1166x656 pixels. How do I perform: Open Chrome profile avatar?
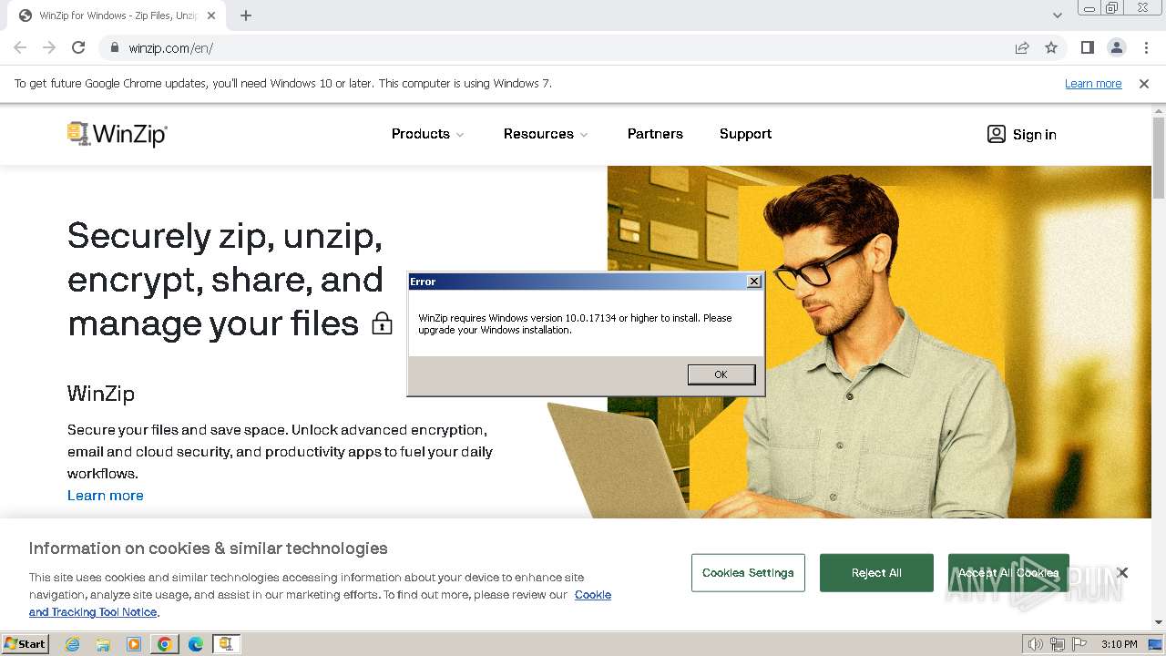click(1116, 47)
